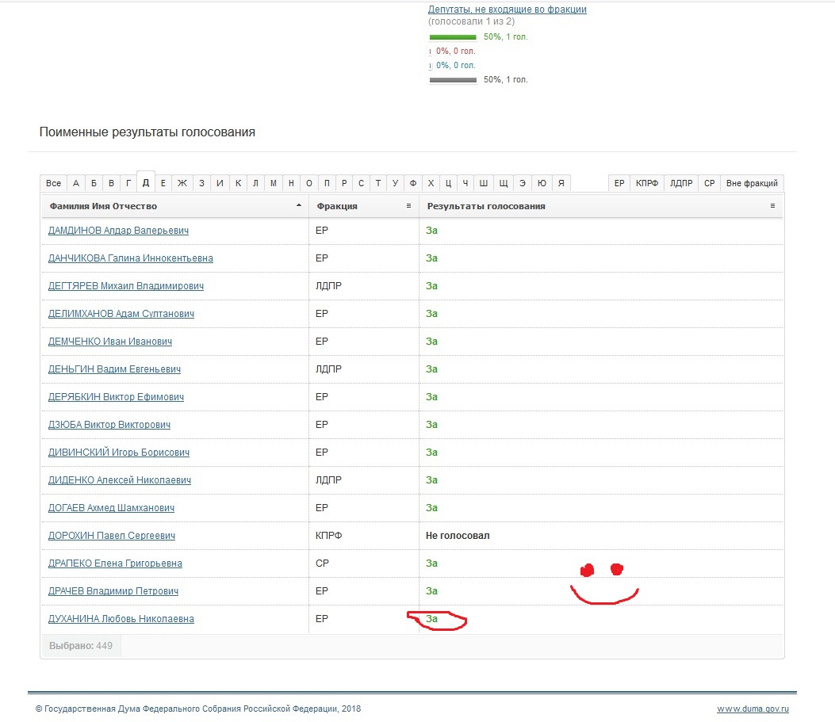Open ДОРОХИН Павел Сергеевич deputy link
The width and height of the screenshot is (835, 722).
tap(111, 535)
